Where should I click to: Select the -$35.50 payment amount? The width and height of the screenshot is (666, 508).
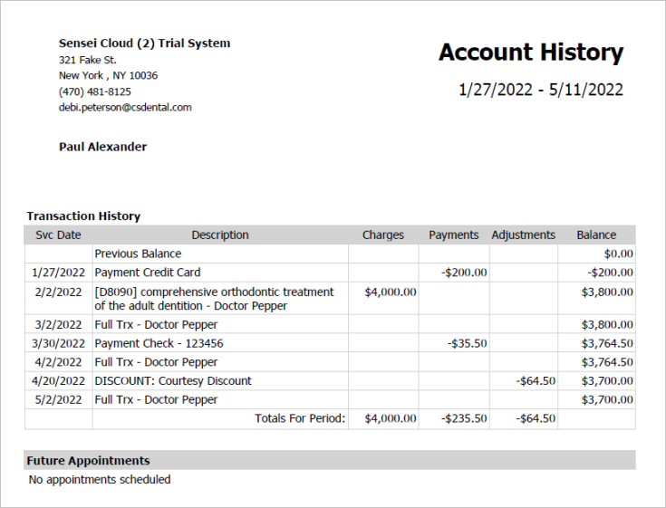(x=468, y=343)
